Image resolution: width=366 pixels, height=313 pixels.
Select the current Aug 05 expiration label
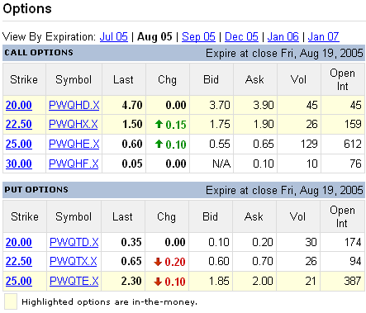[154, 36]
